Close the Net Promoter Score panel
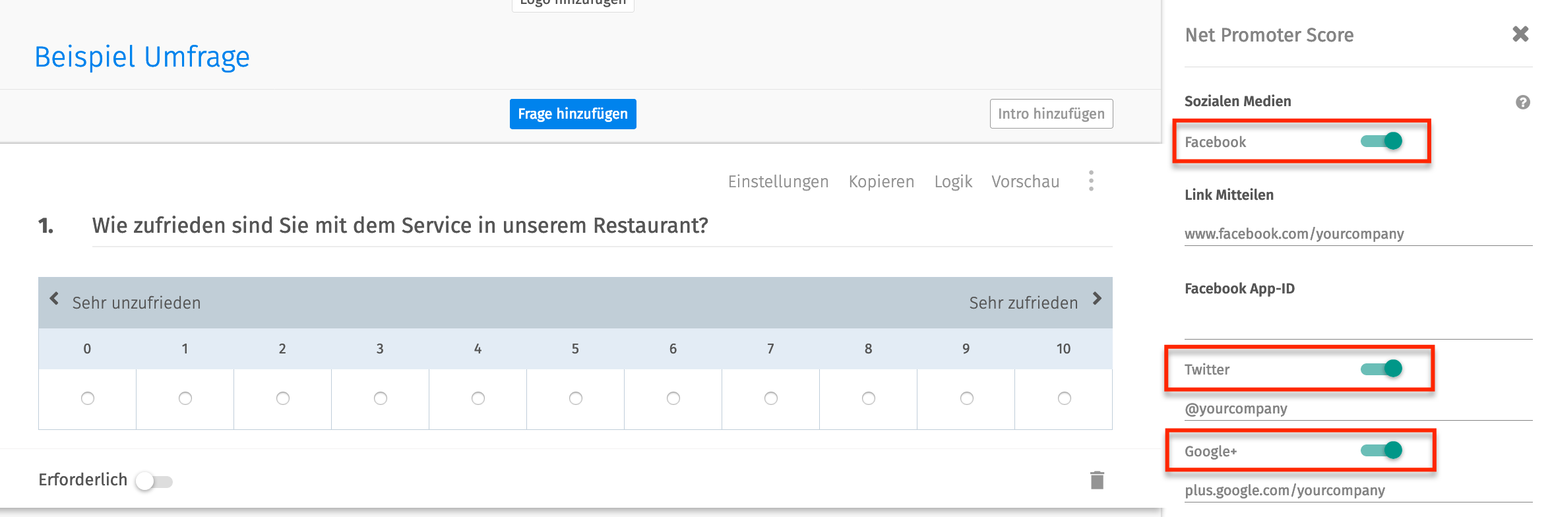 1520,34
